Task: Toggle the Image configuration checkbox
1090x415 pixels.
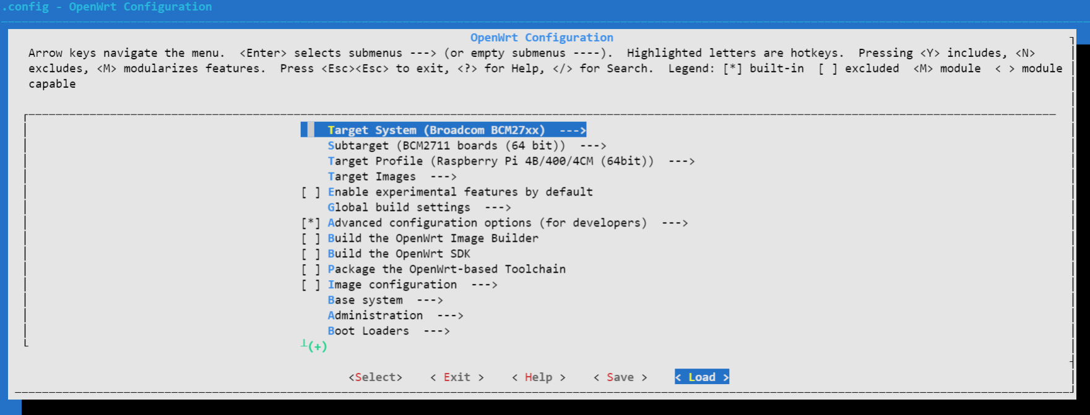Action: pos(311,285)
